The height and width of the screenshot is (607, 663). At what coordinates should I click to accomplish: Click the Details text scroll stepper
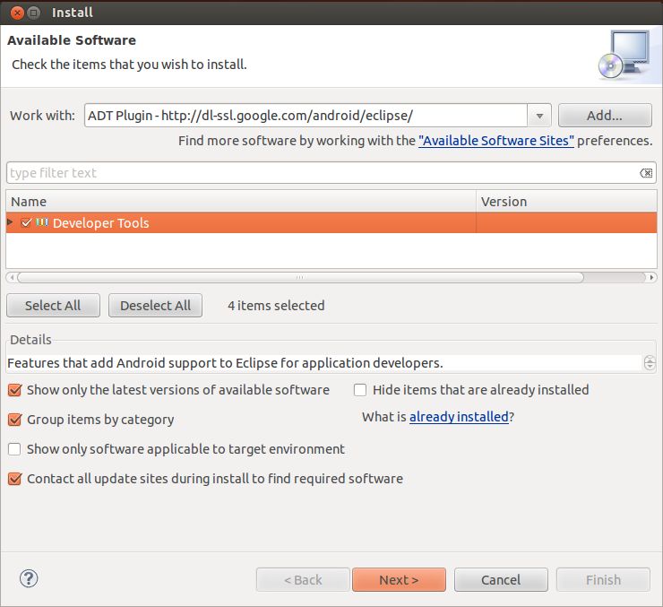(650, 363)
